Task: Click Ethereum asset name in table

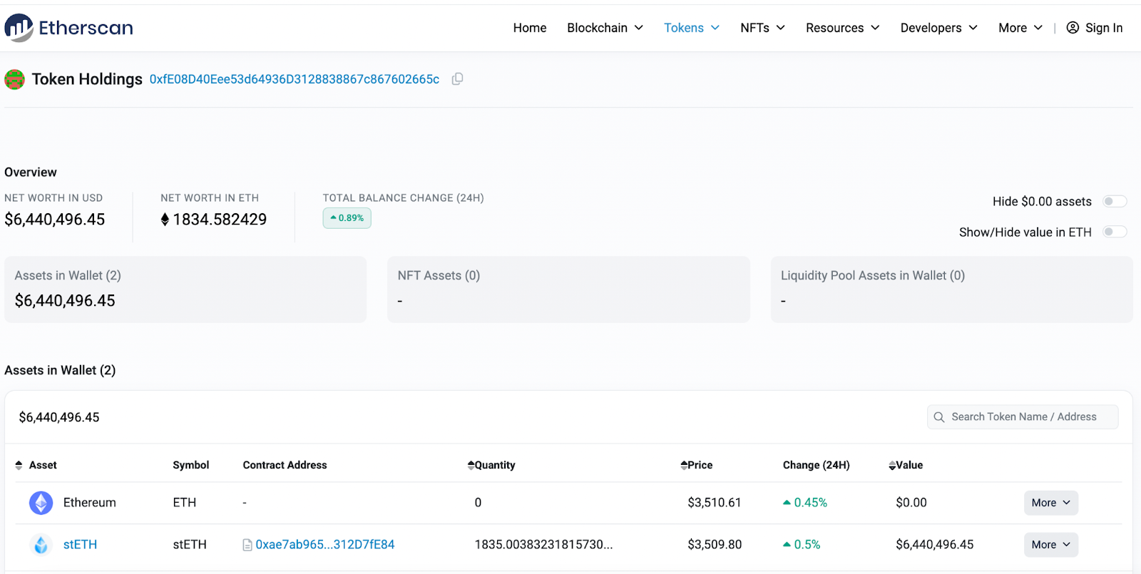Action: pyautogui.click(x=90, y=503)
